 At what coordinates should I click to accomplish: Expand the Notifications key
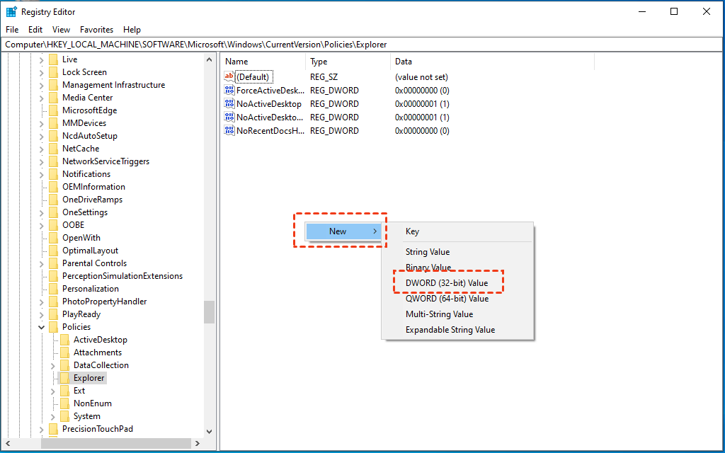[x=42, y=174]
